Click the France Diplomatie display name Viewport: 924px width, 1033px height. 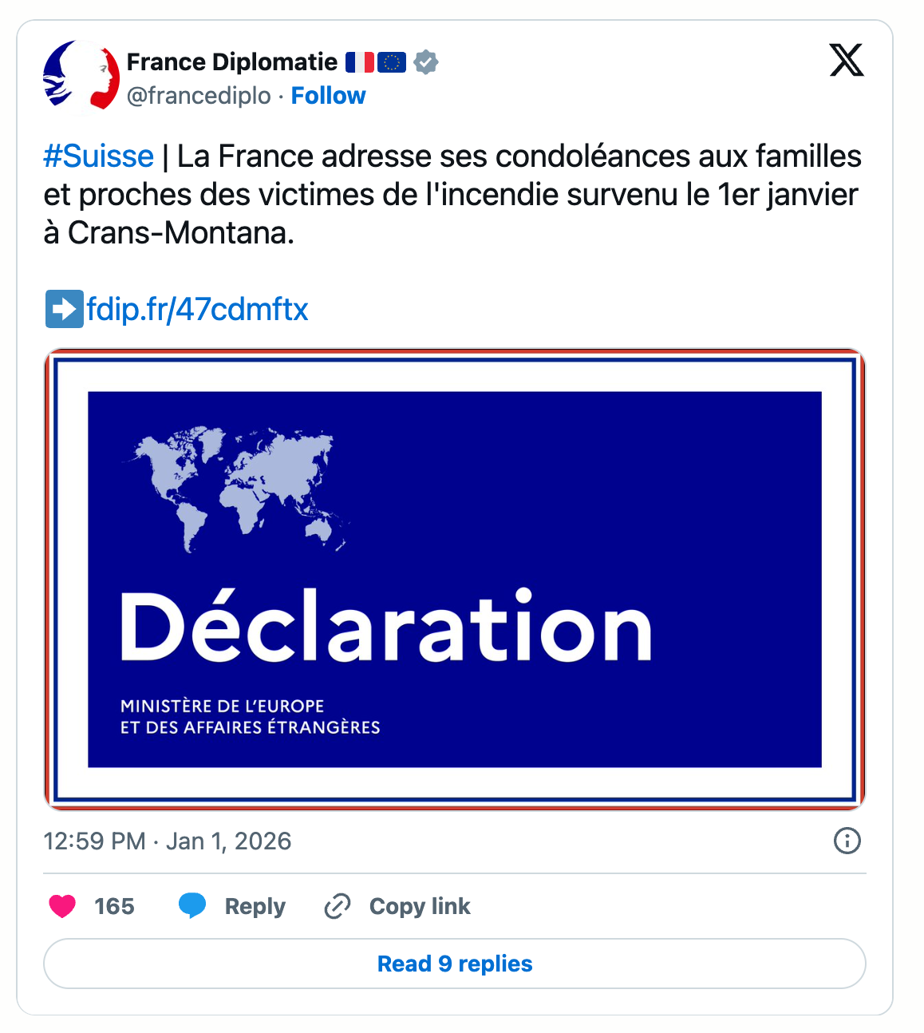(231, 62)
